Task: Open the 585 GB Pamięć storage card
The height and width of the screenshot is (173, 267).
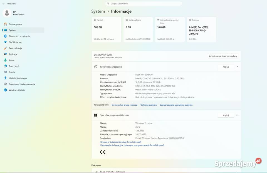Action: [x=106, y=30]
